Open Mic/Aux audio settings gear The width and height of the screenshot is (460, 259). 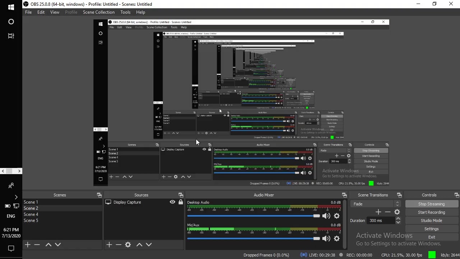coord(337,238)
